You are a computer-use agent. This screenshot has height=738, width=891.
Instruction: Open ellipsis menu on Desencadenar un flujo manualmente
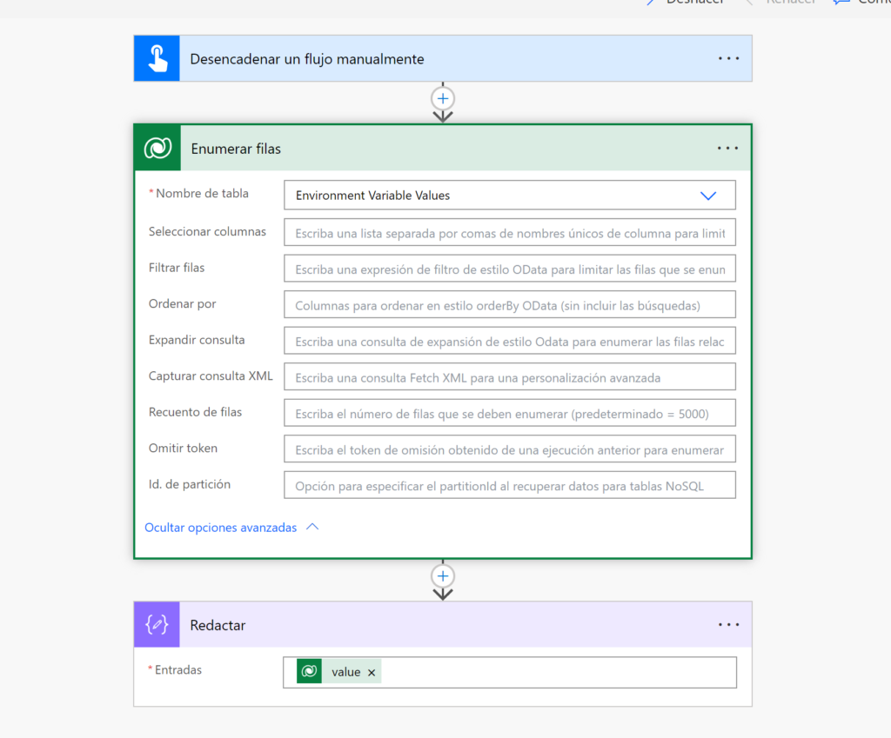tap(728, 58)
